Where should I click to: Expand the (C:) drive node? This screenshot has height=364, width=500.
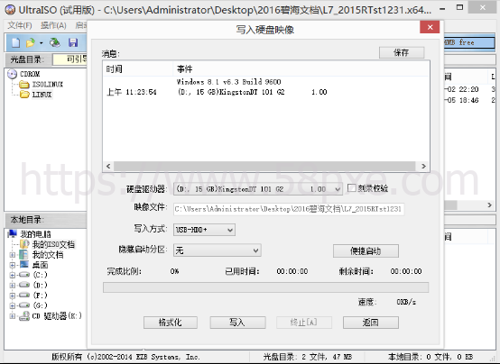click(12, 275)
